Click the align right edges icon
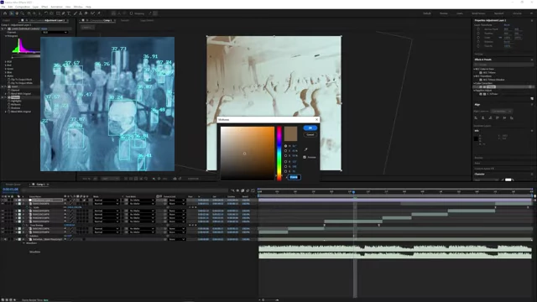 (490, 117)
